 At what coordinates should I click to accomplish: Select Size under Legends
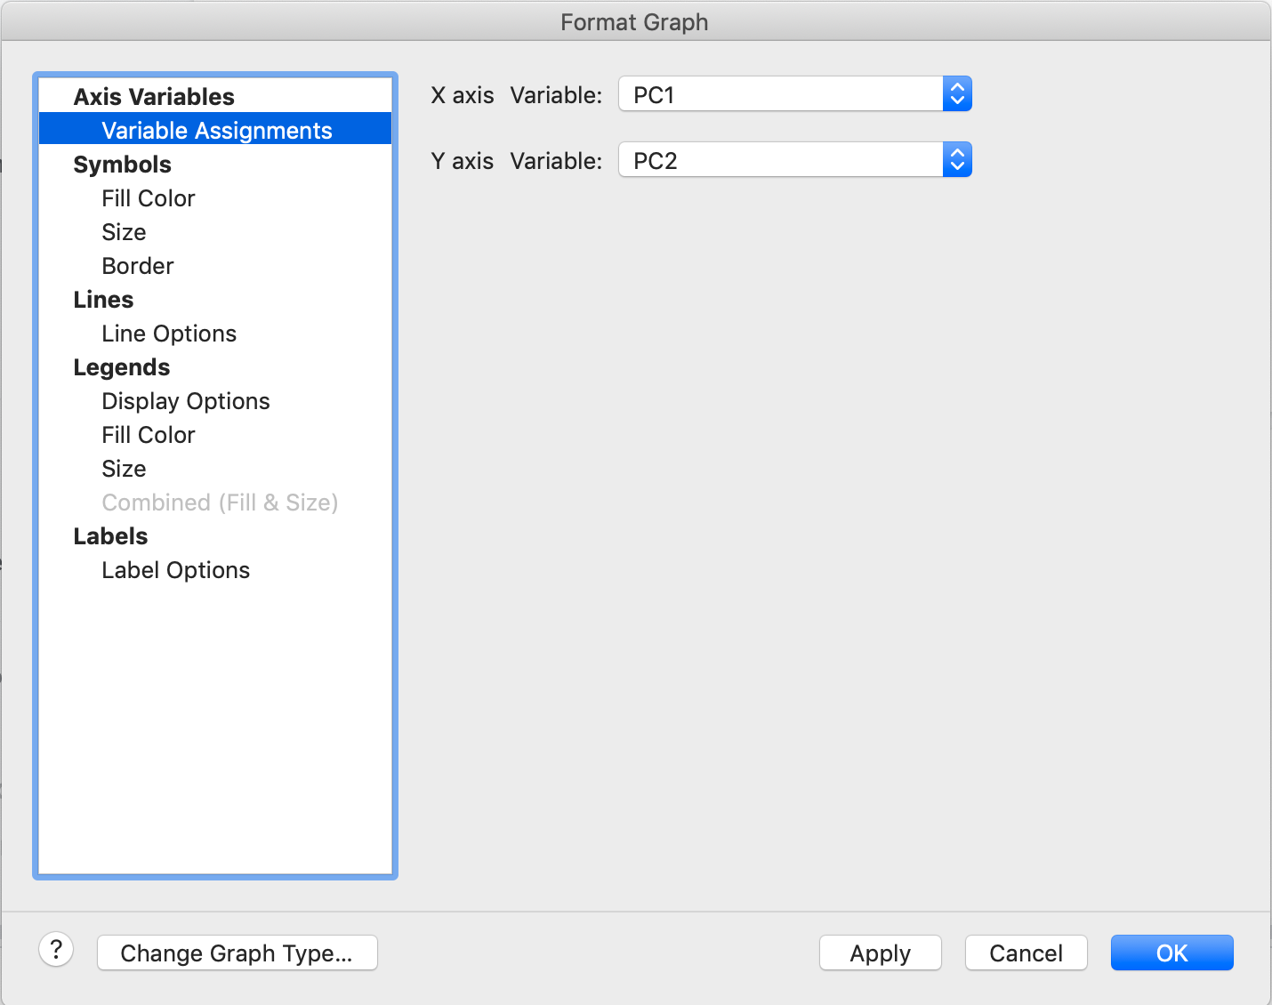coord(124,468)
